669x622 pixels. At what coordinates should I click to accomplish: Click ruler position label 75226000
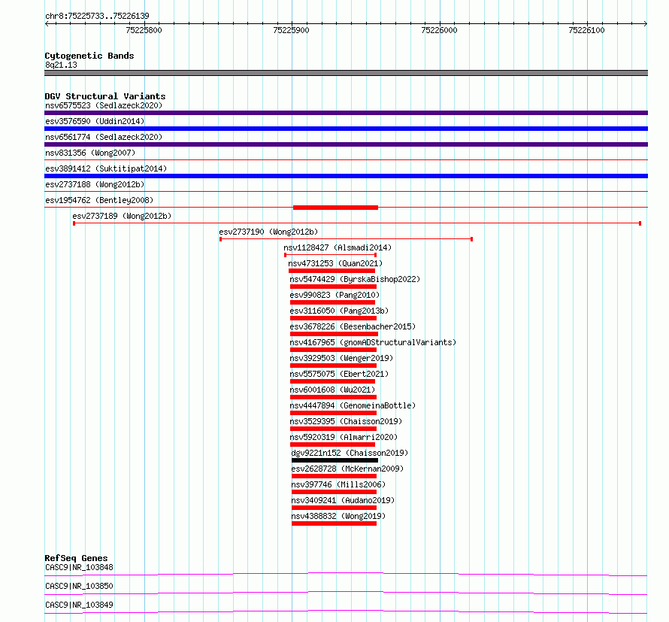click(x=439, y=30)
